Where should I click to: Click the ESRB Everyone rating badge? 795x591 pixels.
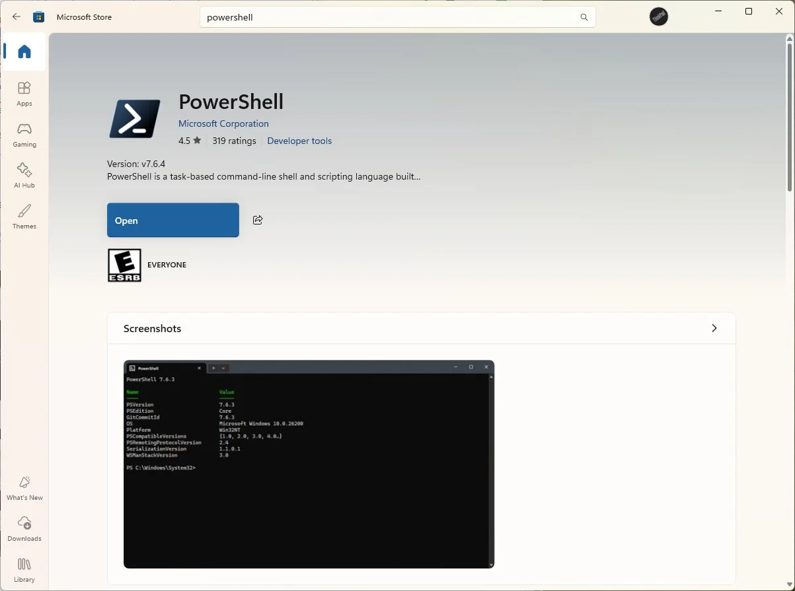click(x=124, y=265)
